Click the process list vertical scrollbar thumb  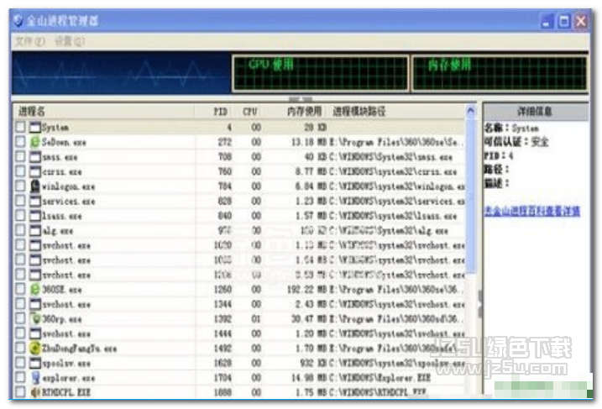pos(471,196)
